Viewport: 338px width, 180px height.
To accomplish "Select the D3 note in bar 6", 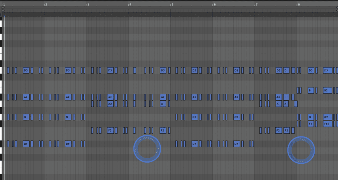I will [x=237, y=70].
